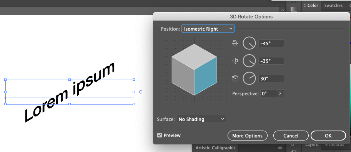Click the text box right-side out port circle
The width and height of the screenshot is (351, 152).
pyautogui.click(x=141, y=92)
